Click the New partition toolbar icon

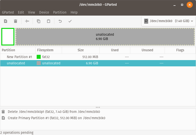6,21
